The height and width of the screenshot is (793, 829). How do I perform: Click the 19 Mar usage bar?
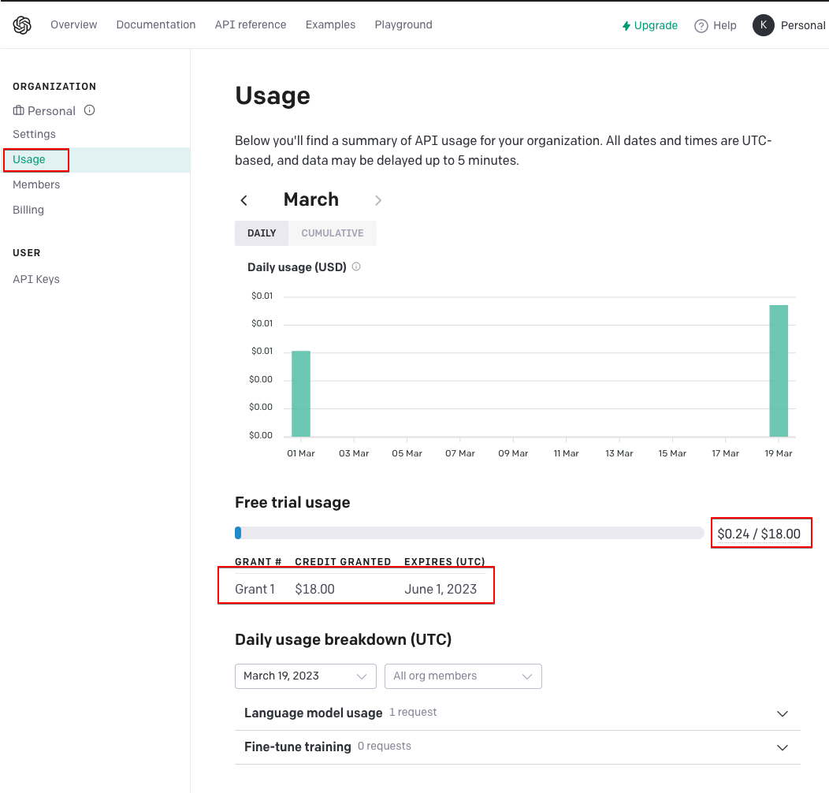[779, 370]
